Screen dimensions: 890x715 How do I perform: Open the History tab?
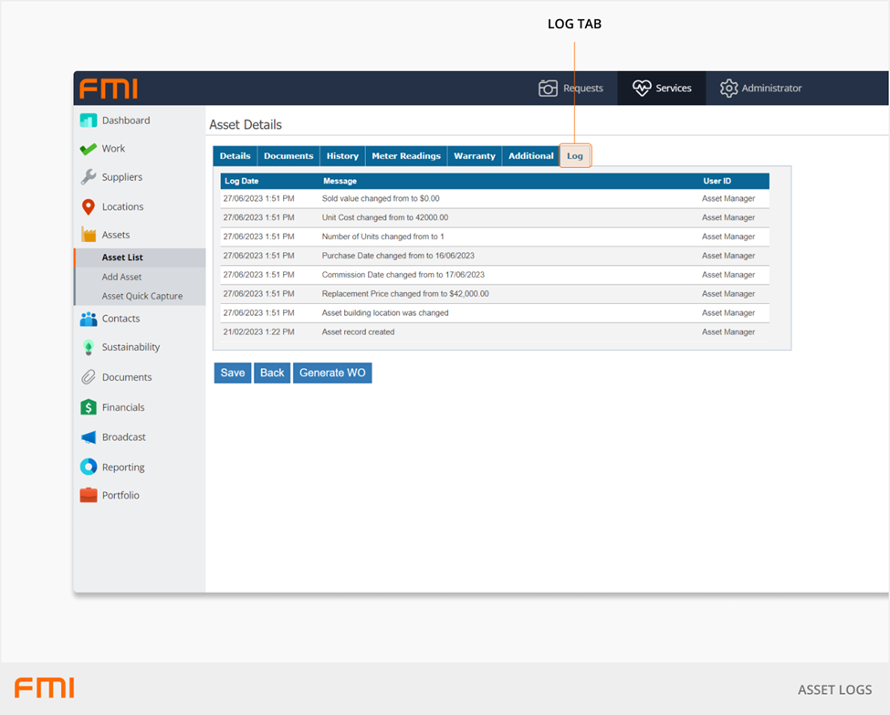342,156
